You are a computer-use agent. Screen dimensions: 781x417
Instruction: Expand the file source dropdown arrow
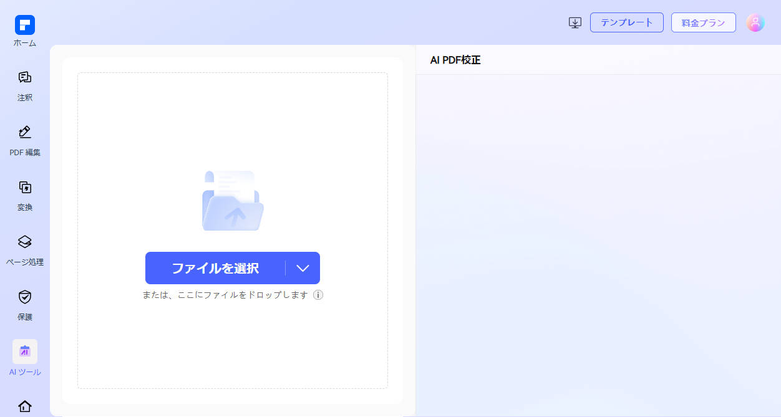[x=303, y=268]
